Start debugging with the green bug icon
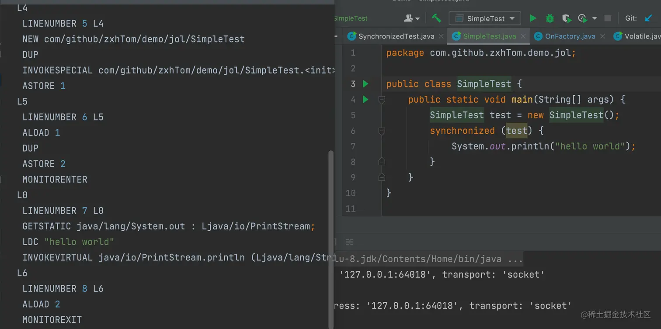 (550, 18)
